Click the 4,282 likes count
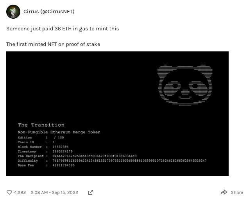247x199 pixels. (20, 192)
